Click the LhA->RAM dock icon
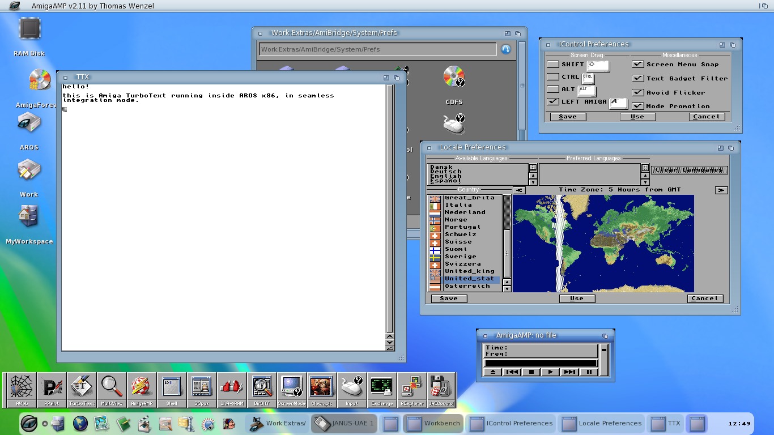 coord(232,390)
